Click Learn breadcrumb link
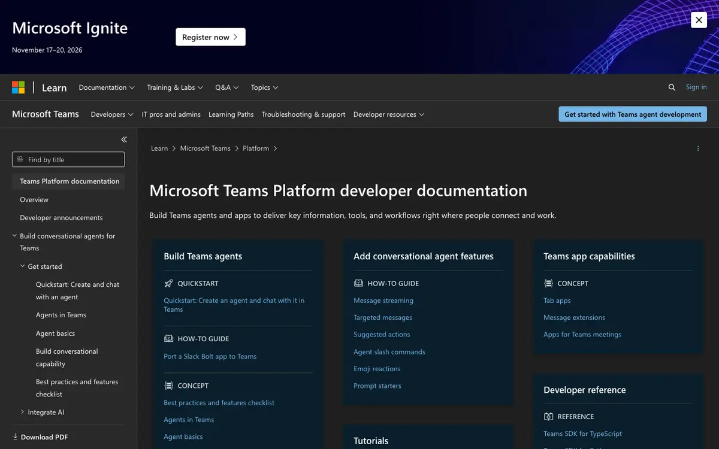Image resolution: width=719 pixels, height=449 pixels. (x=159, y=148)
